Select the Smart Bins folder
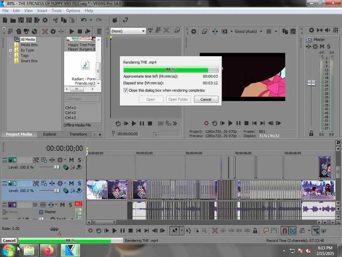342x257 pixels. pos(29,61)
